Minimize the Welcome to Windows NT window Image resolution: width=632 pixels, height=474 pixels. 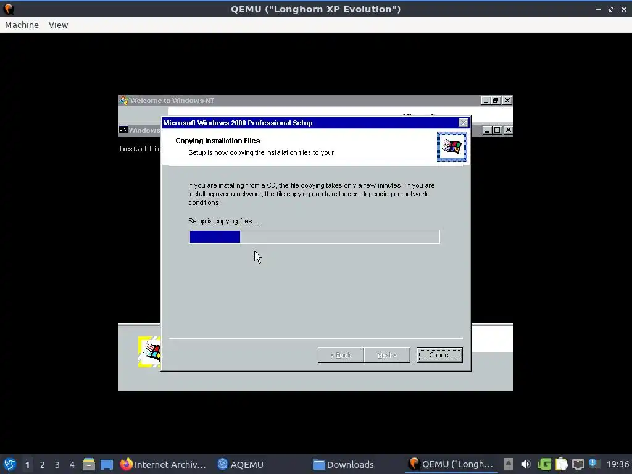(x=486, y=101)
